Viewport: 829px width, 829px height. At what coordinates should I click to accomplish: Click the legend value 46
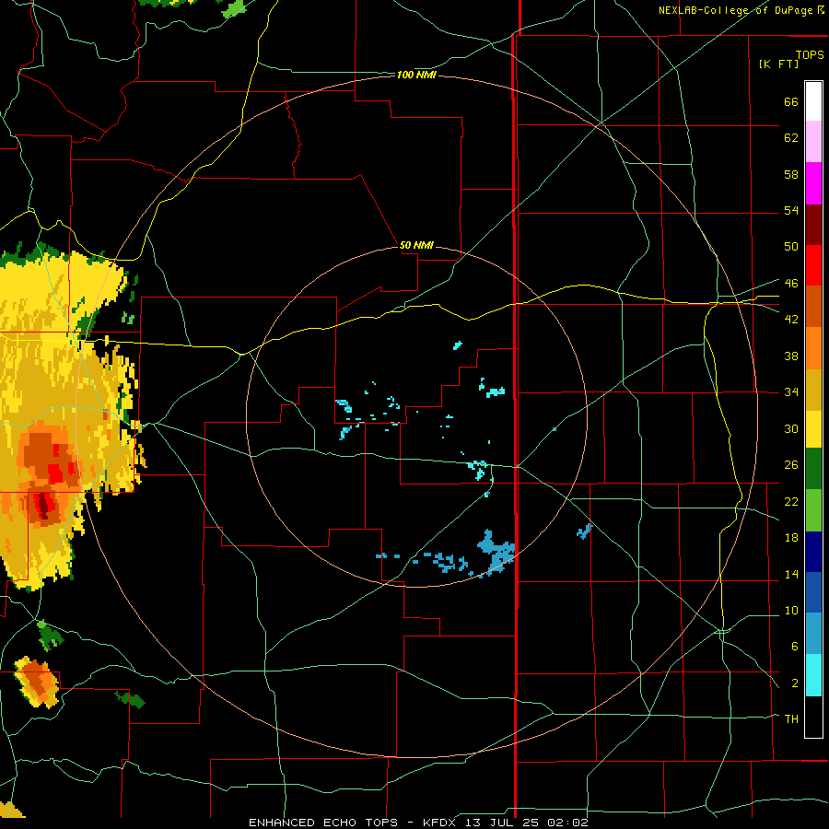coord(791,283)
